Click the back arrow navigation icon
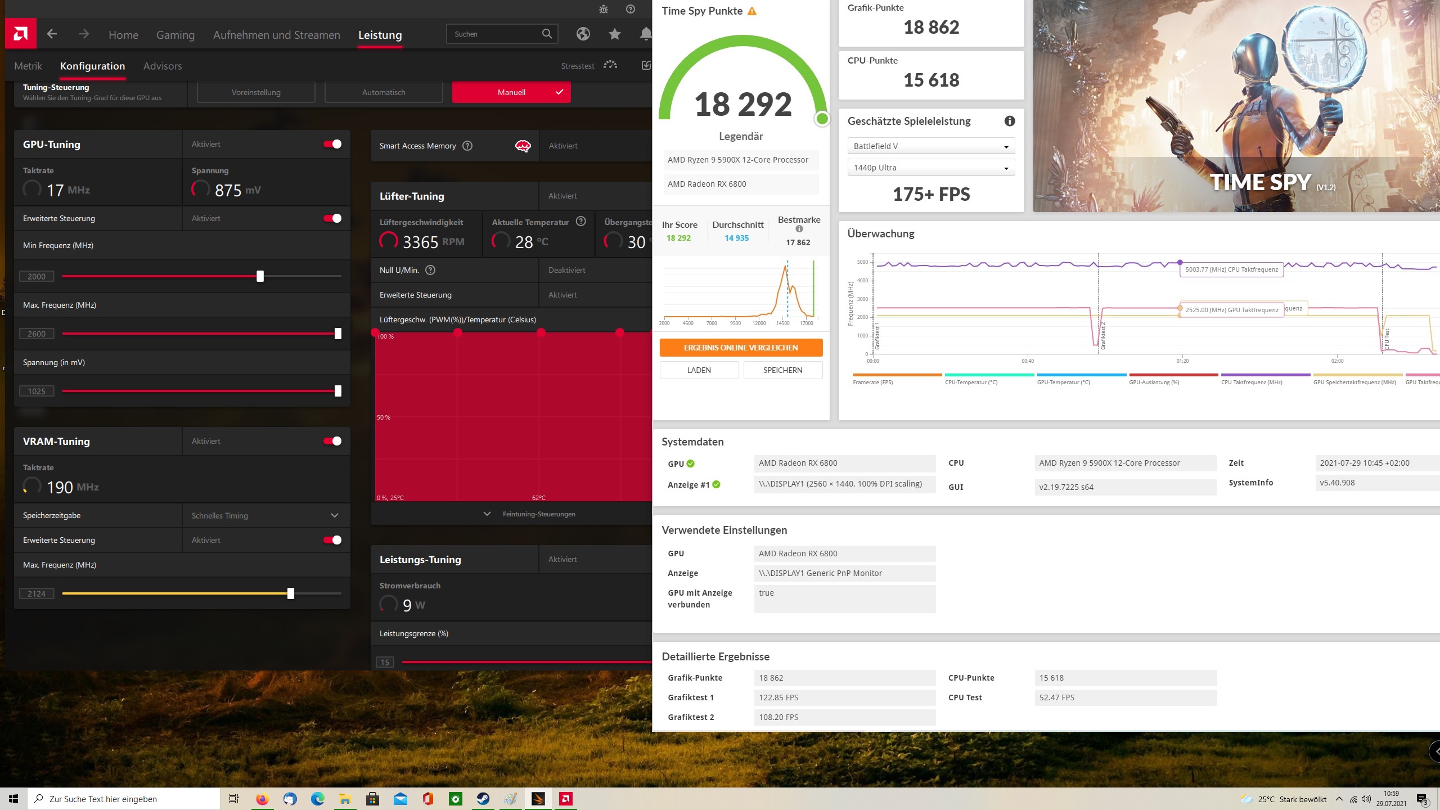1440x810 pixels. point(52,34)
